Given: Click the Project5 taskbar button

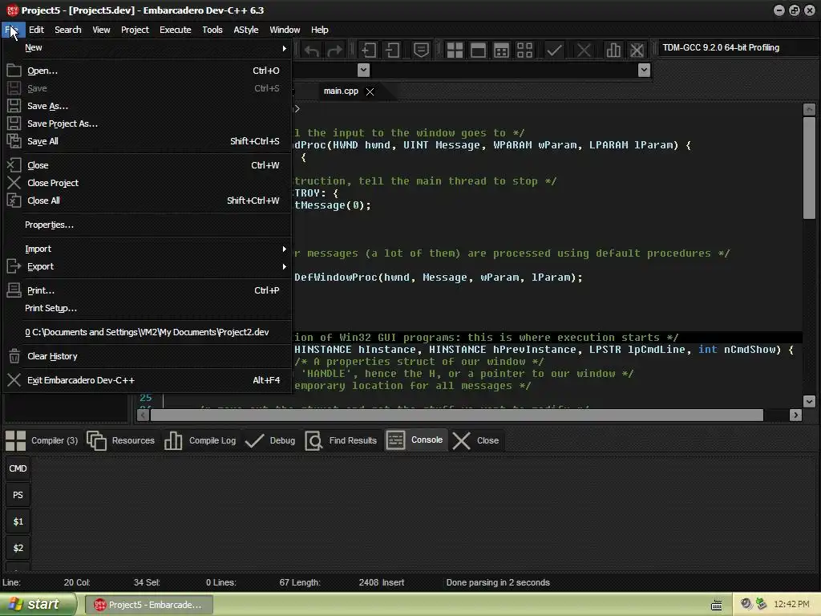Looking at the screenshot, I should point(148,605).
